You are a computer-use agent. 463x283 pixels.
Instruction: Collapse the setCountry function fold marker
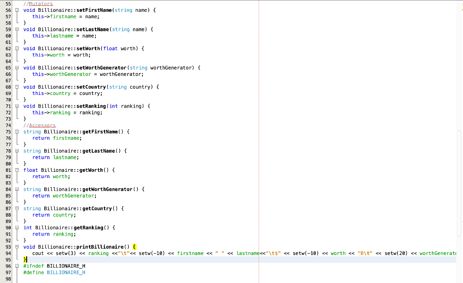(16, 87)
